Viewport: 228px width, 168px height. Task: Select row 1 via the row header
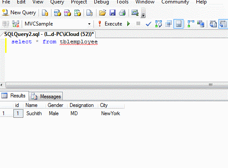[x=6, y=113]
